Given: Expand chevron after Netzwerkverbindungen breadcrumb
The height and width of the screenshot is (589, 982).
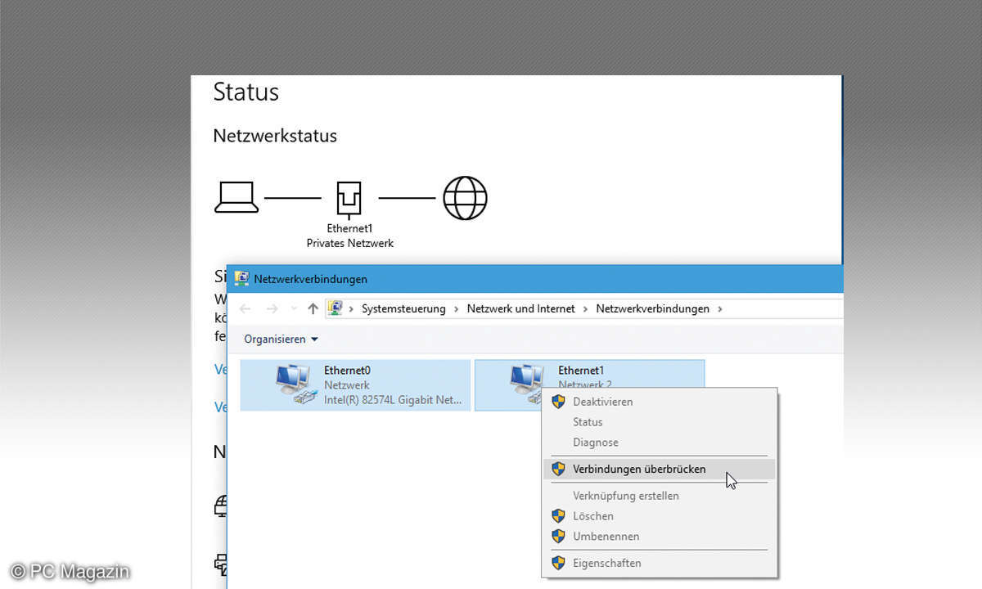Looking at the screenshot, I should pos(719,308).
